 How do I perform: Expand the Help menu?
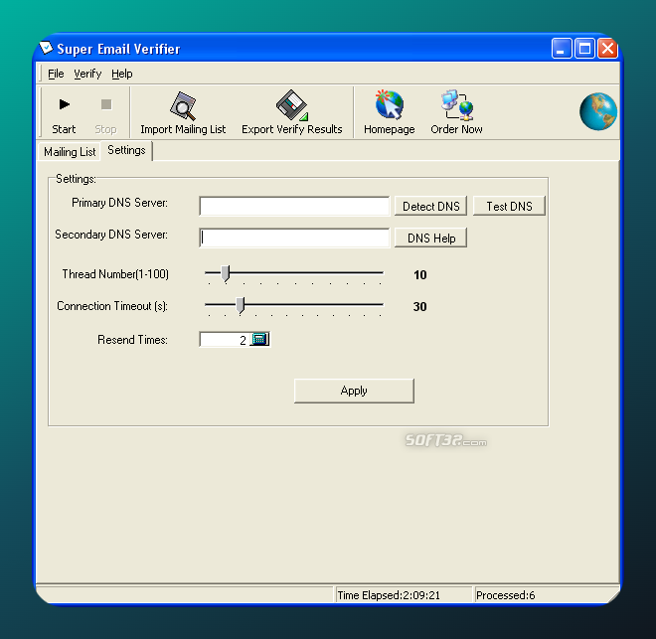pos(121,74)
